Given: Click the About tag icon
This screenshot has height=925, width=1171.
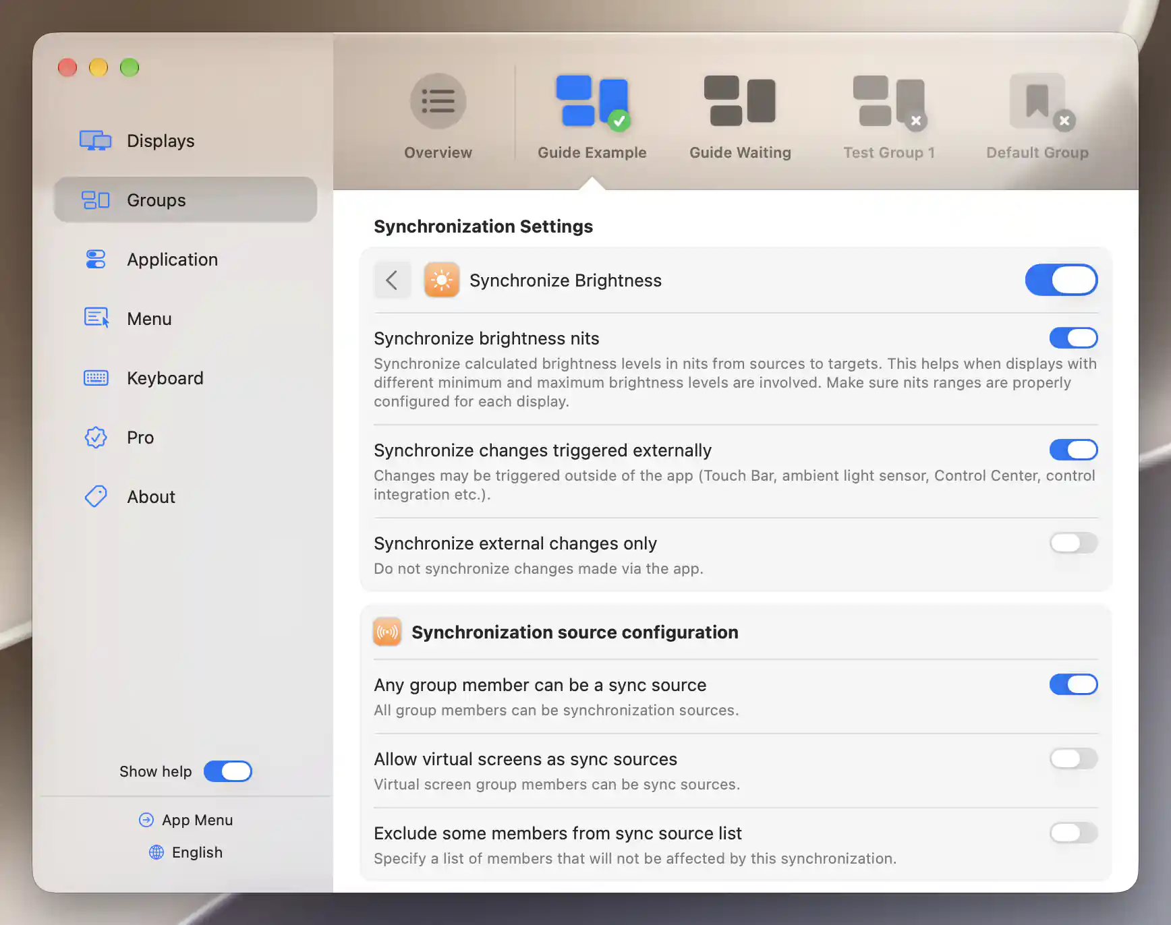Looking at the screenshot, I should coord(96,497).
